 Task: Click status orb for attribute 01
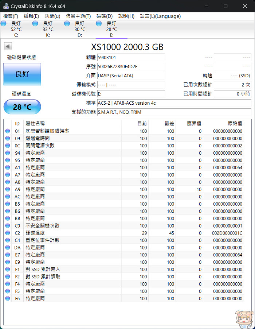point(8,131)
